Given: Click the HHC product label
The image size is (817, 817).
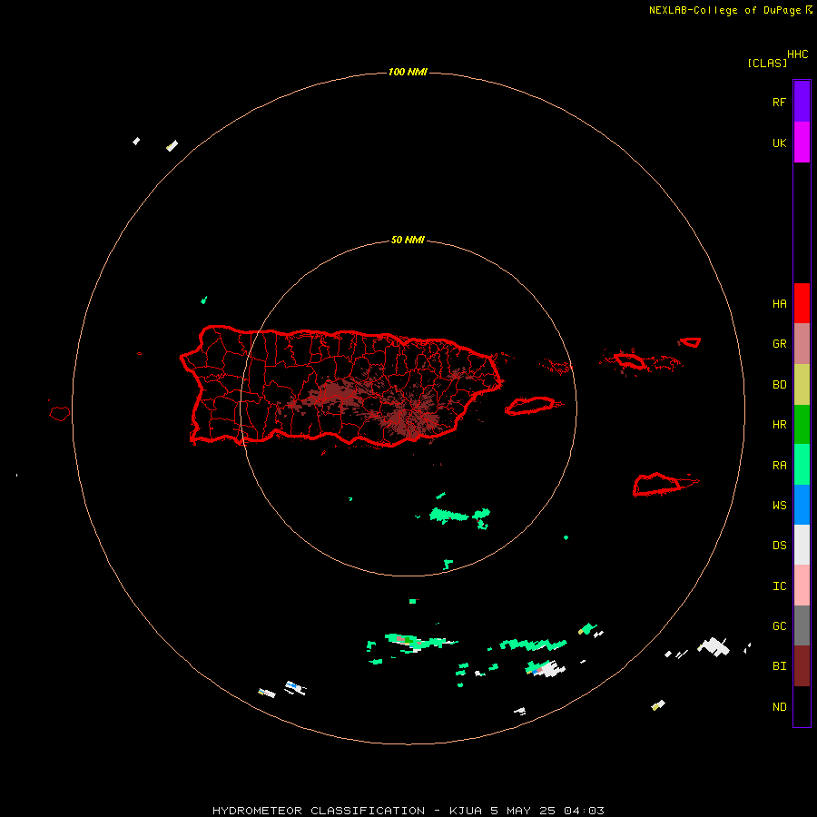Looking at the screenshot, I should pos(797,54).
